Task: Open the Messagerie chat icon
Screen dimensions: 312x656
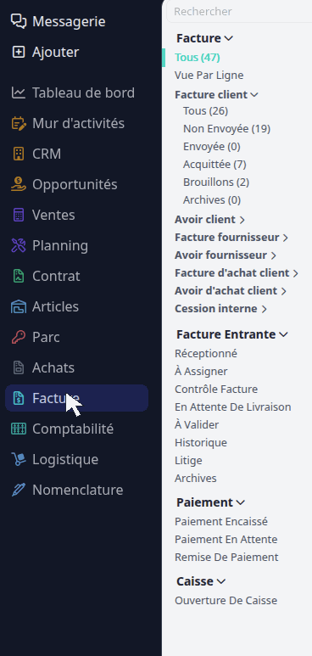Action: tap(19, 21)
